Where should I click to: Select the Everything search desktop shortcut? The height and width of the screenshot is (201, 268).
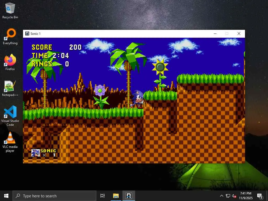click(x=10, y=36)
